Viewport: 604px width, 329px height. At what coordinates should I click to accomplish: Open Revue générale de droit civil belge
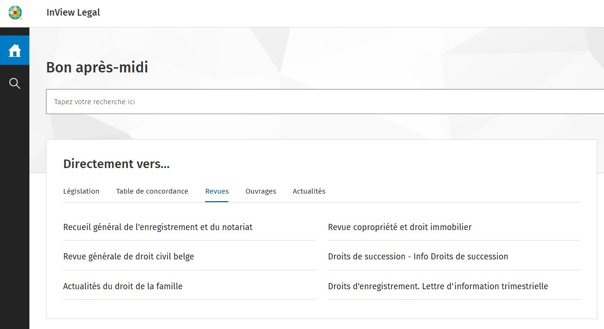click(x=129, y=257)
